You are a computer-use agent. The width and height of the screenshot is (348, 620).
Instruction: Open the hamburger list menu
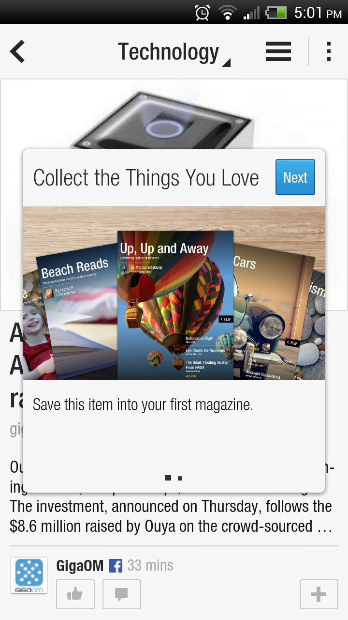click(x=278, y=51)
